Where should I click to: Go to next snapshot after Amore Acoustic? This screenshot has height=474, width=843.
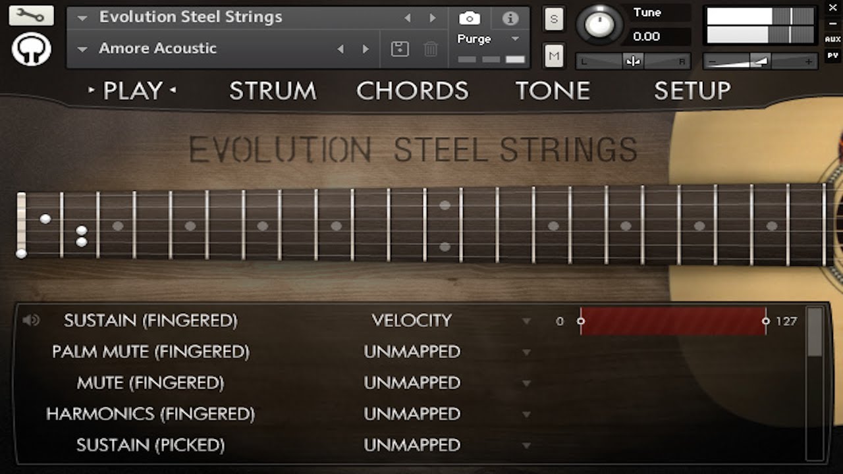point(366,49)
